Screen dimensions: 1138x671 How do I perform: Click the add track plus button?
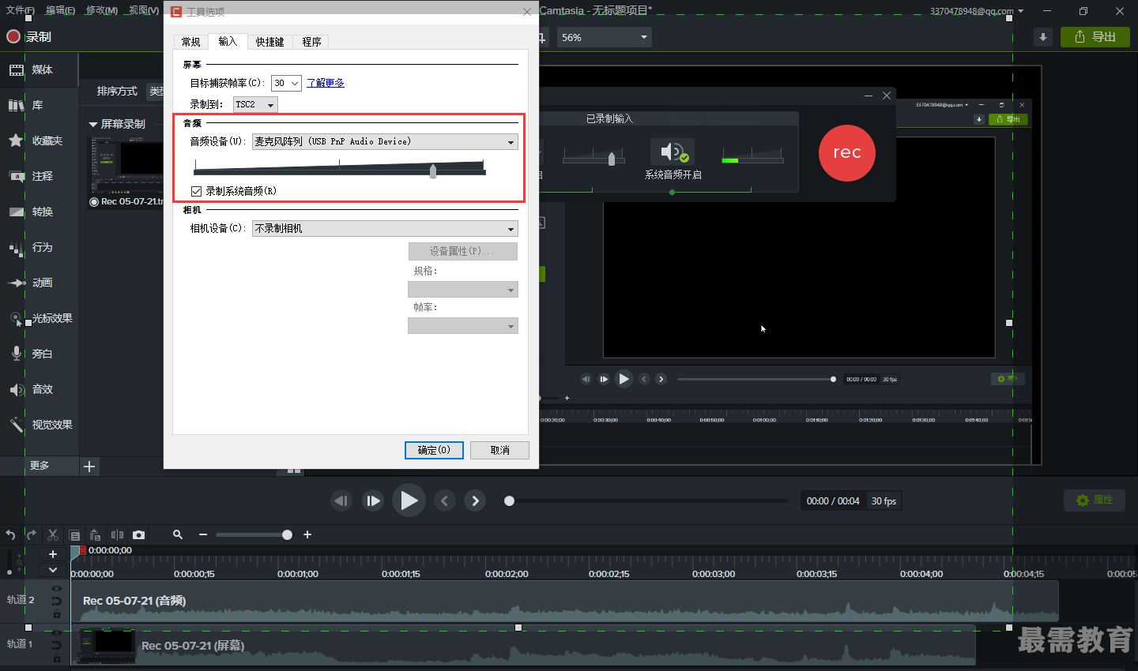point(53,554)
